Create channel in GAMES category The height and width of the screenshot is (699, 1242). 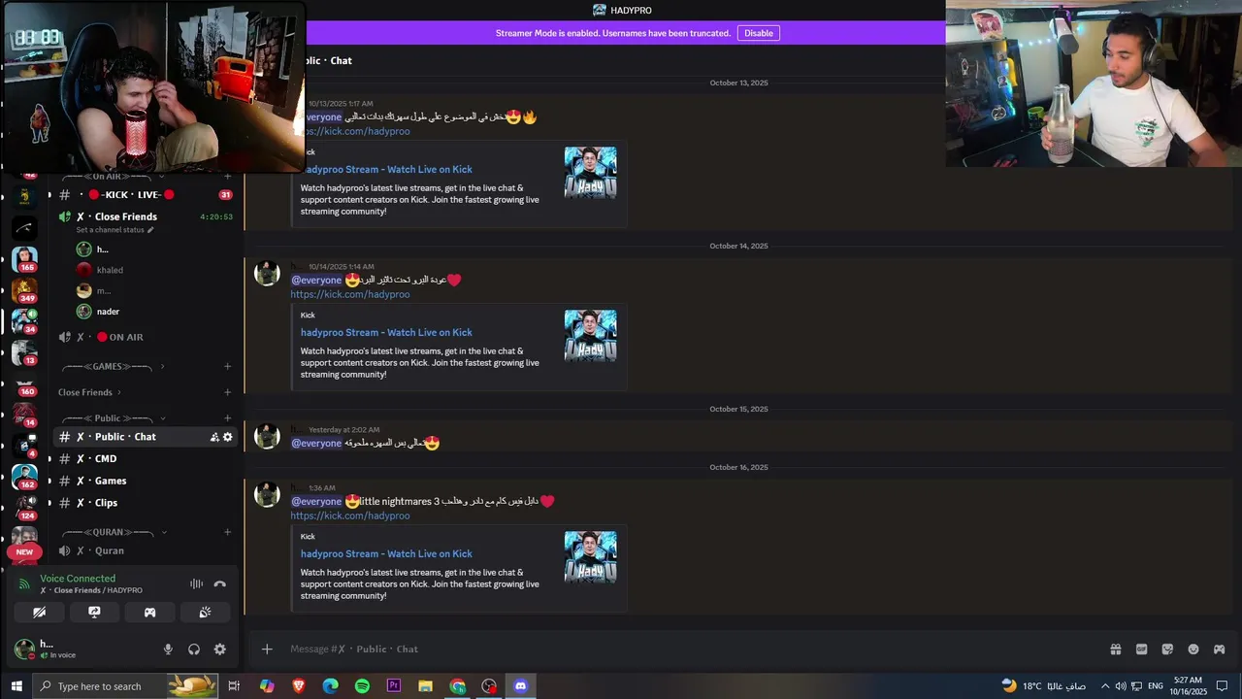227,366
